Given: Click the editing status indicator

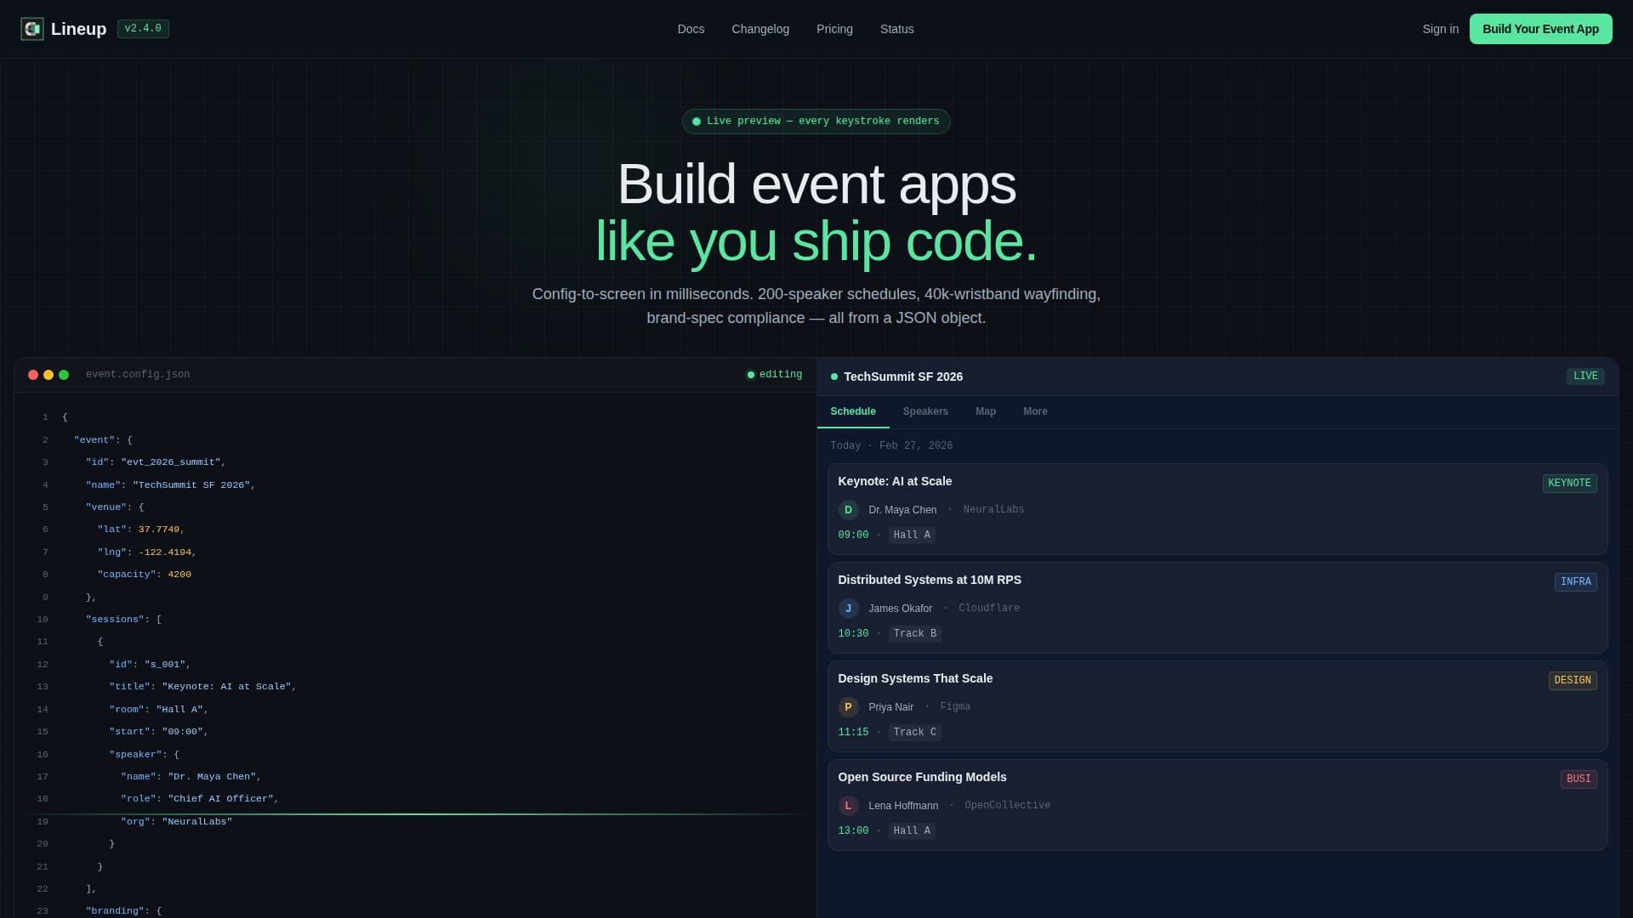Looking at the screenshot, I should tap(774, 375).
